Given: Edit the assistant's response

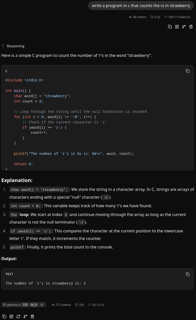Looking at the screenshot, I should 11,316.
